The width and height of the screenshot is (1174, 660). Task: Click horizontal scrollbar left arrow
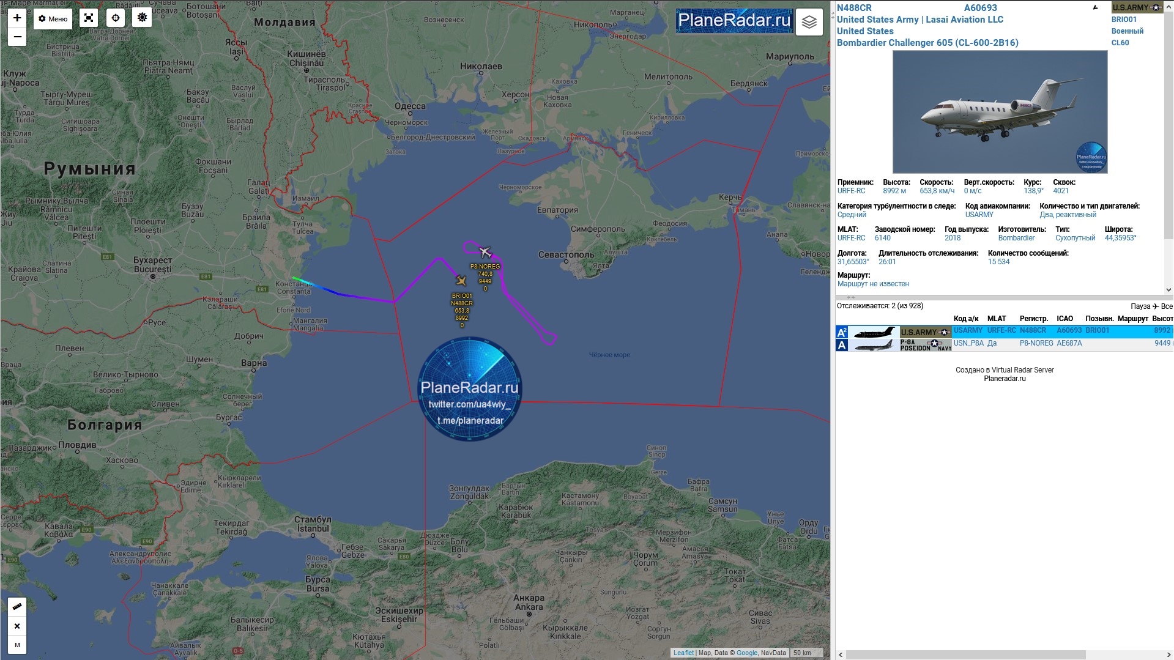pyautogui.click(x=841, y=654)
